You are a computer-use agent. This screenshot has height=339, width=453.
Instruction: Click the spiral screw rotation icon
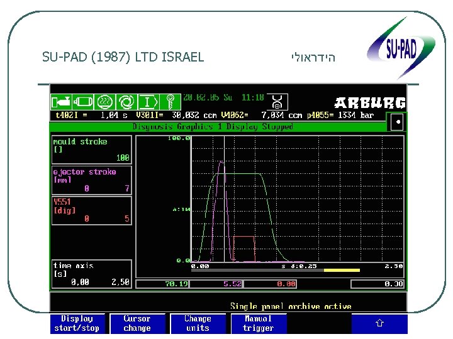(x=126, y=102)
